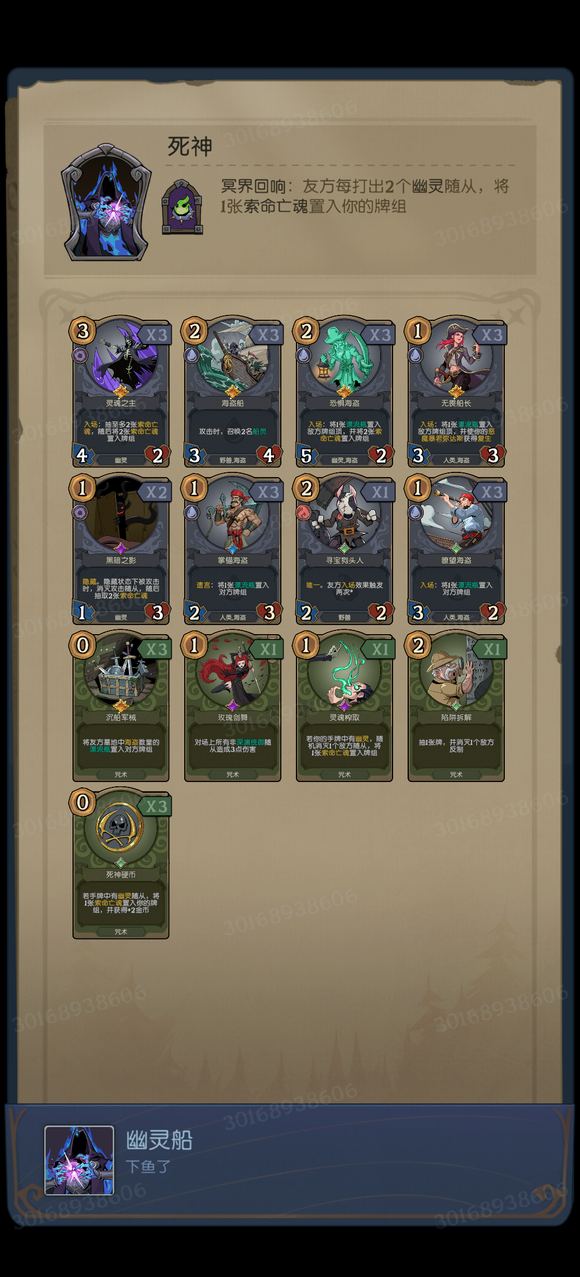View the 掌锚海盗 card

tap(233, 549)
